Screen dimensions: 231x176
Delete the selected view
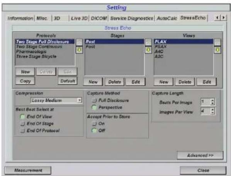[x=185, y=82]
